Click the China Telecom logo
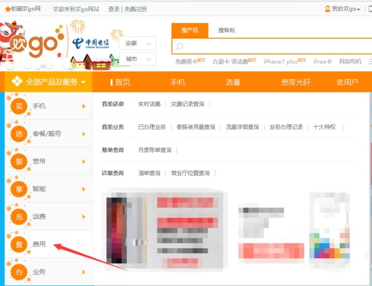372x286 pixels. [x=91, y=43]
